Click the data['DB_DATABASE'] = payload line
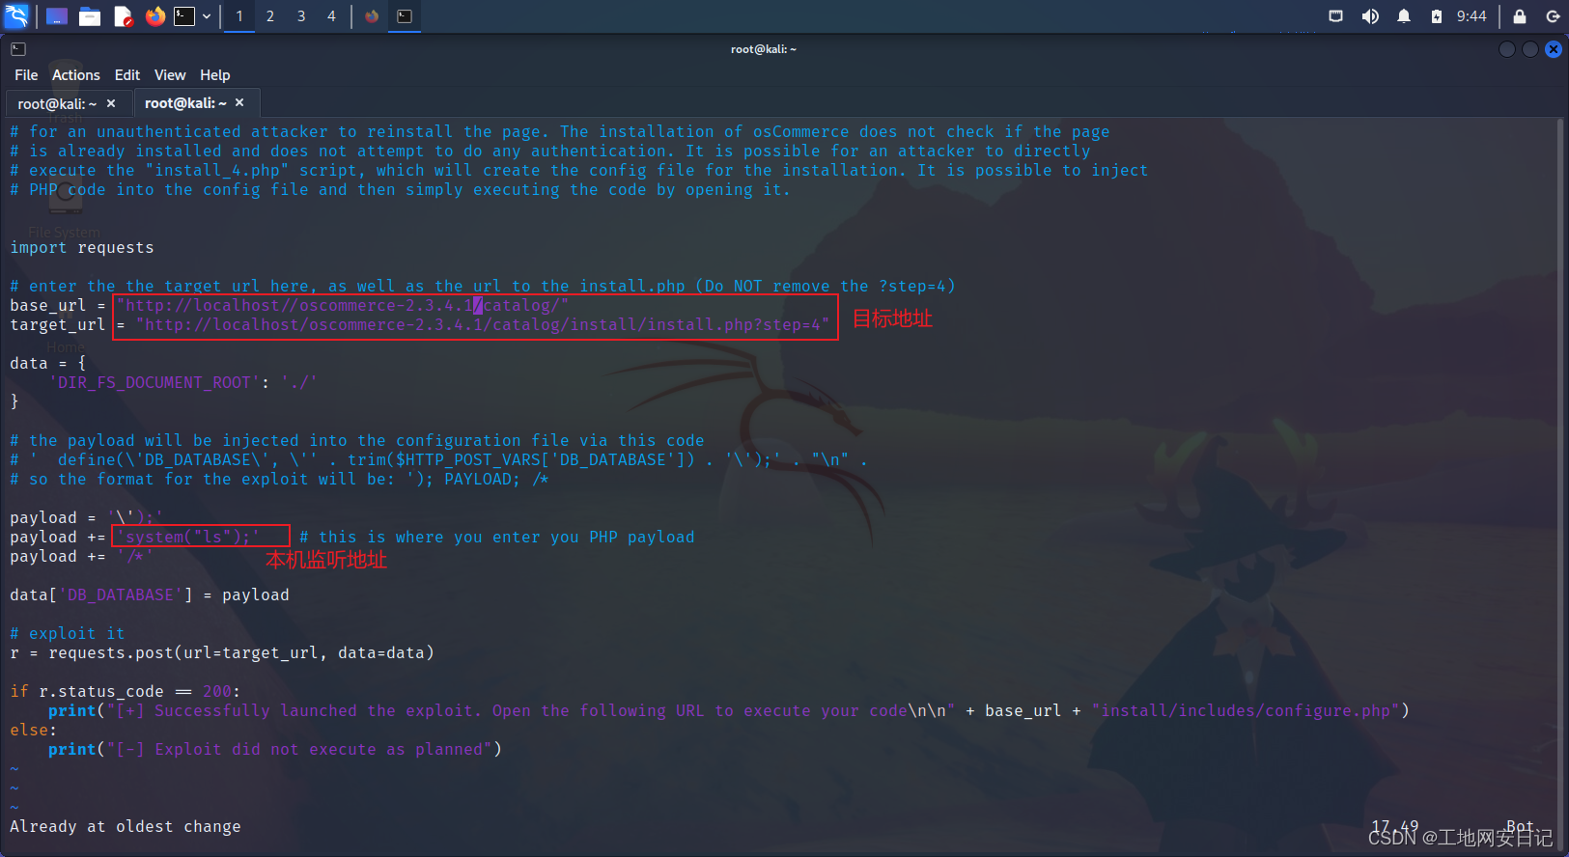Image resolution: width=1569 pixels, height=857 pixels. [x=150, y=595]
